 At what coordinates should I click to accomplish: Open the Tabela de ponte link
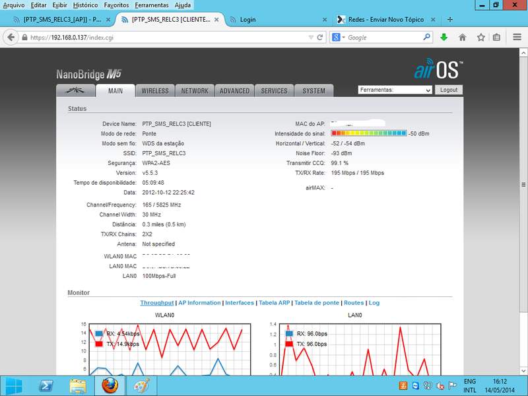(317, 303)
